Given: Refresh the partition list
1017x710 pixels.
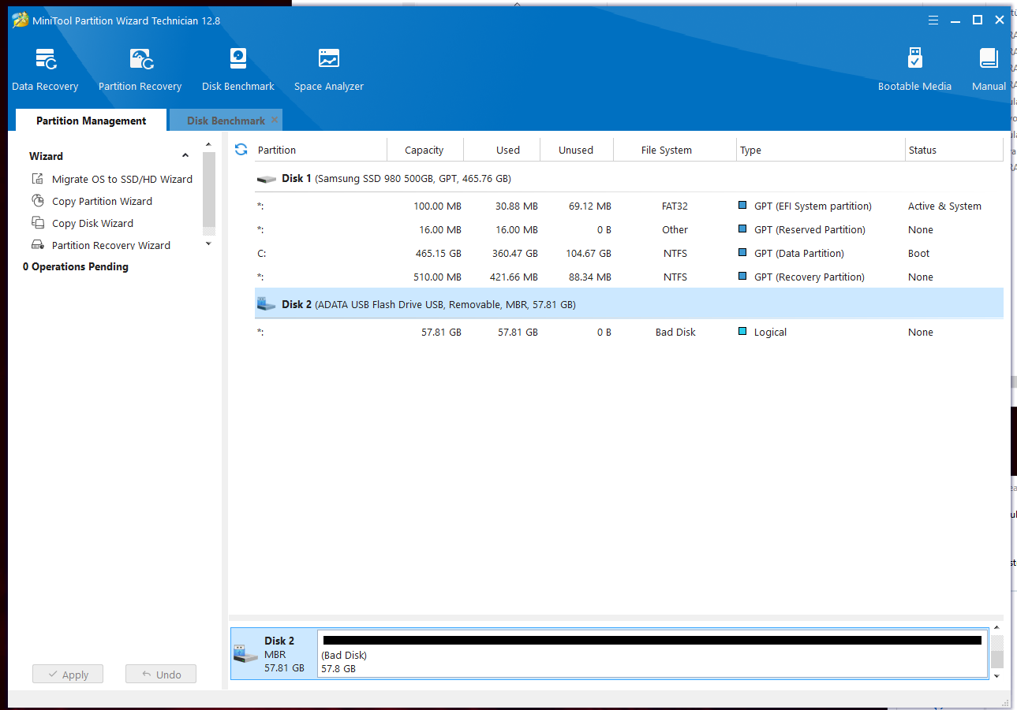Looking at the screenshot, I should (x=241, y=150).
